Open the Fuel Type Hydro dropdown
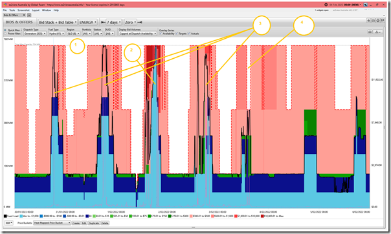The height and width of the screenshot is (234, 391). [56, 34]
